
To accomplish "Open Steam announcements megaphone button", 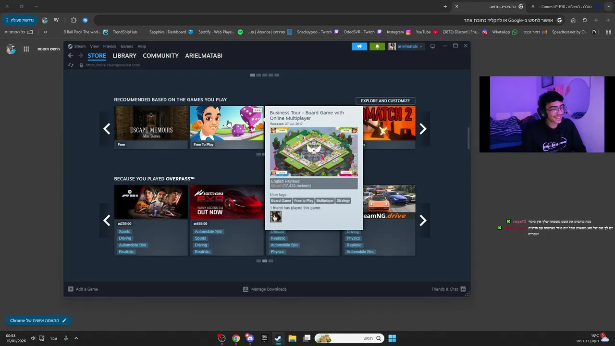I will (359, 46).
